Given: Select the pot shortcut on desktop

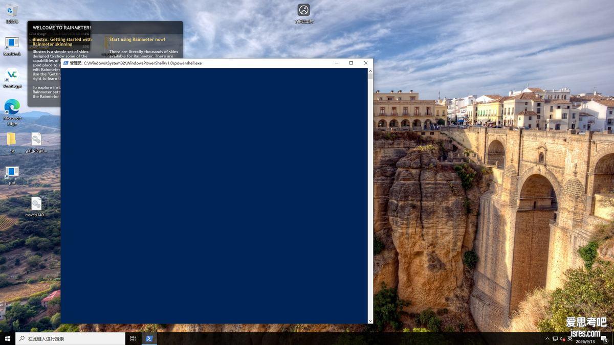Looking at the screenshot, I should coord(12,175).
